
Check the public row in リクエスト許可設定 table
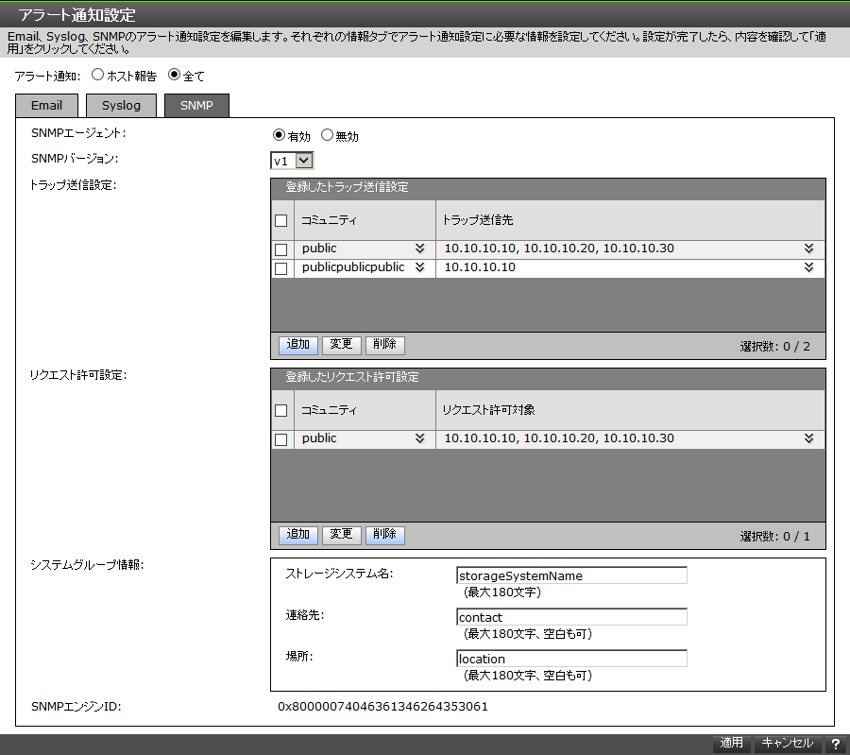point(280,438)
